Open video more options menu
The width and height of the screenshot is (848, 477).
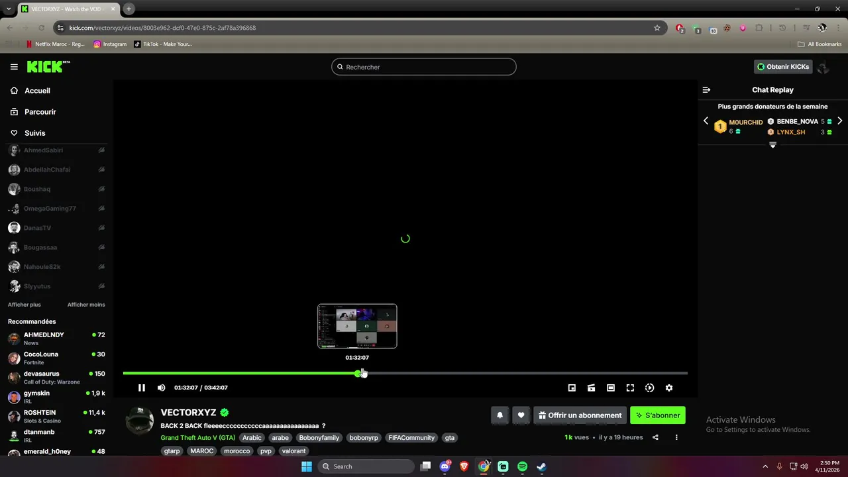point(676,437)
